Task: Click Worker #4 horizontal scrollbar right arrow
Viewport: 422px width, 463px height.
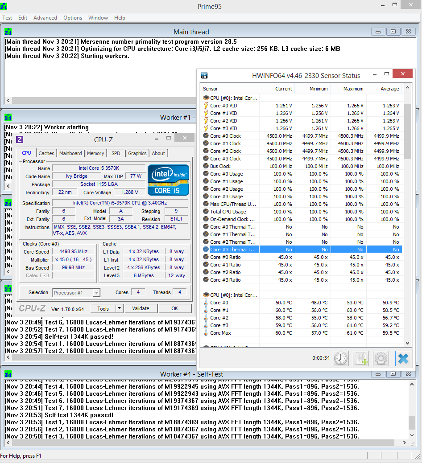Action: pyautogui.click(x=405, y=443)
